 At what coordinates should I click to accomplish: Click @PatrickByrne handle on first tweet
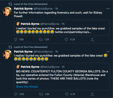pyautogui.click(x=43, y=9)
